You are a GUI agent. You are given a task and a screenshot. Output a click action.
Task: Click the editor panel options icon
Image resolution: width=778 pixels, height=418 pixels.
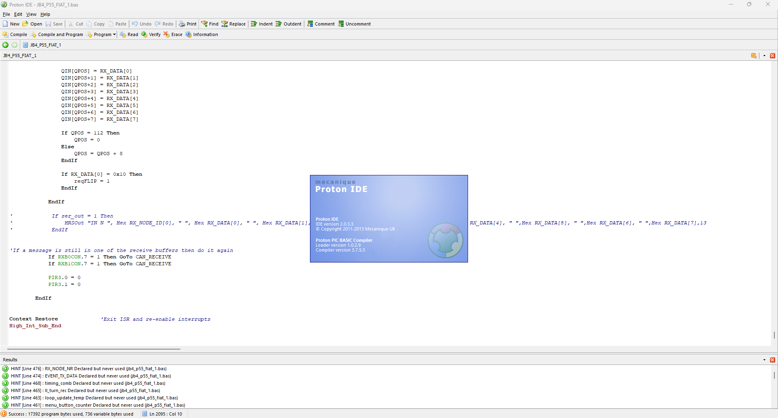[754, 55]
